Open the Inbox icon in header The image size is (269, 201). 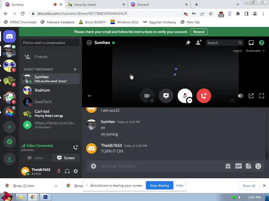coord(251,43)
